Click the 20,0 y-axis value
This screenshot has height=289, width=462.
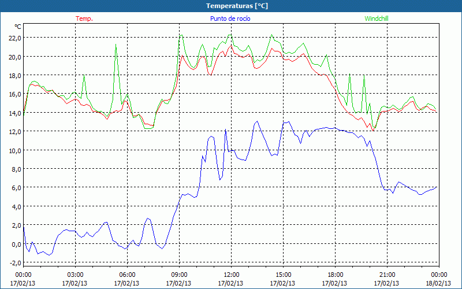click(x=15, y=57)
